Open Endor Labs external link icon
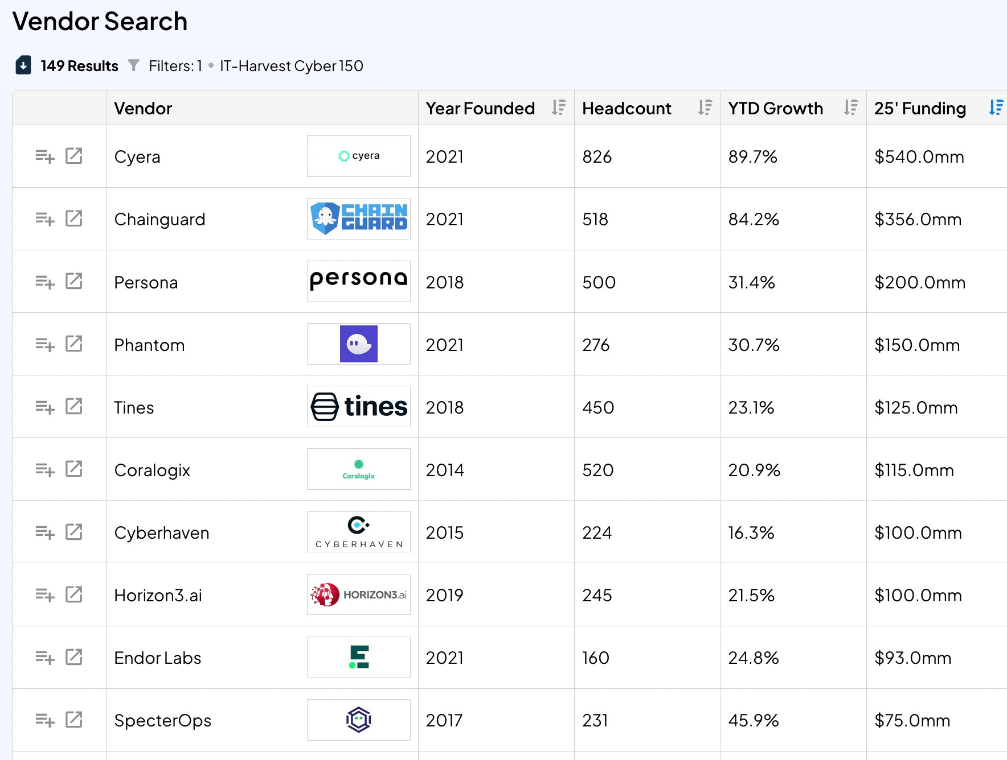 click(74, 657)
